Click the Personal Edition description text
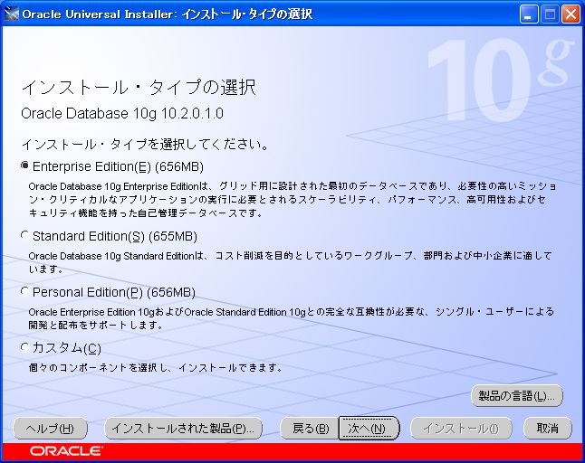585x463 pixels. [x=292, y=318]
